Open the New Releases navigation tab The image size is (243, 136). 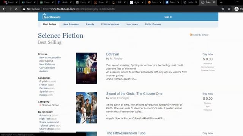71,24
